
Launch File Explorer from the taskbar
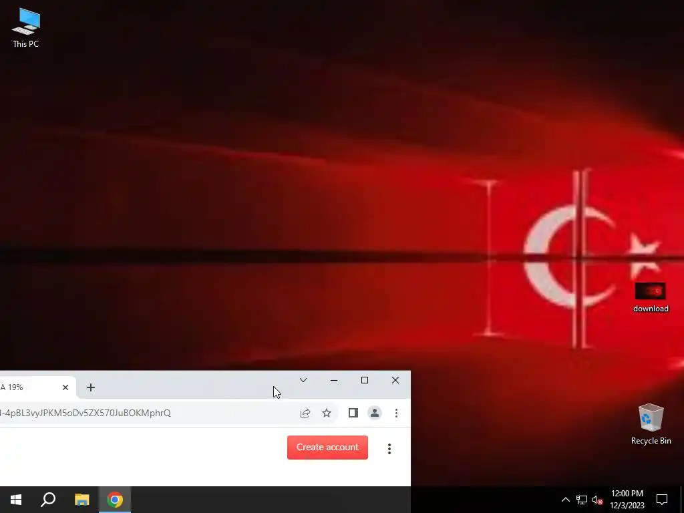81,500
